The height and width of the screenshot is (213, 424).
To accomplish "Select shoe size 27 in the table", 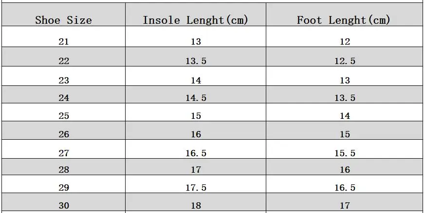I will [64, 153].
